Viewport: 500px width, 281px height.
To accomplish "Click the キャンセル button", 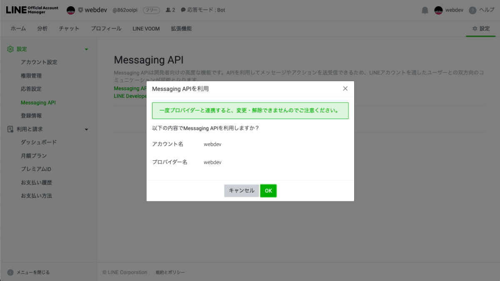I will pyautogui.click(x=242, y=191).
